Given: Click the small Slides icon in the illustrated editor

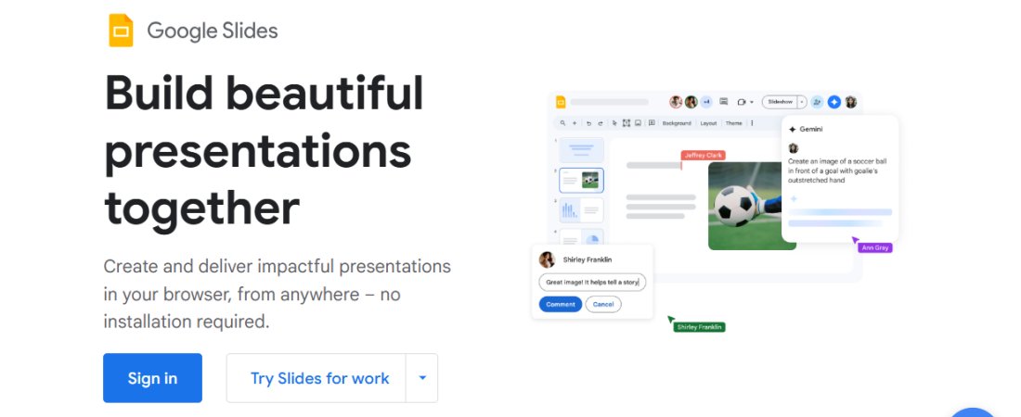Looking at the screenshot, I should tap(561, 102).
